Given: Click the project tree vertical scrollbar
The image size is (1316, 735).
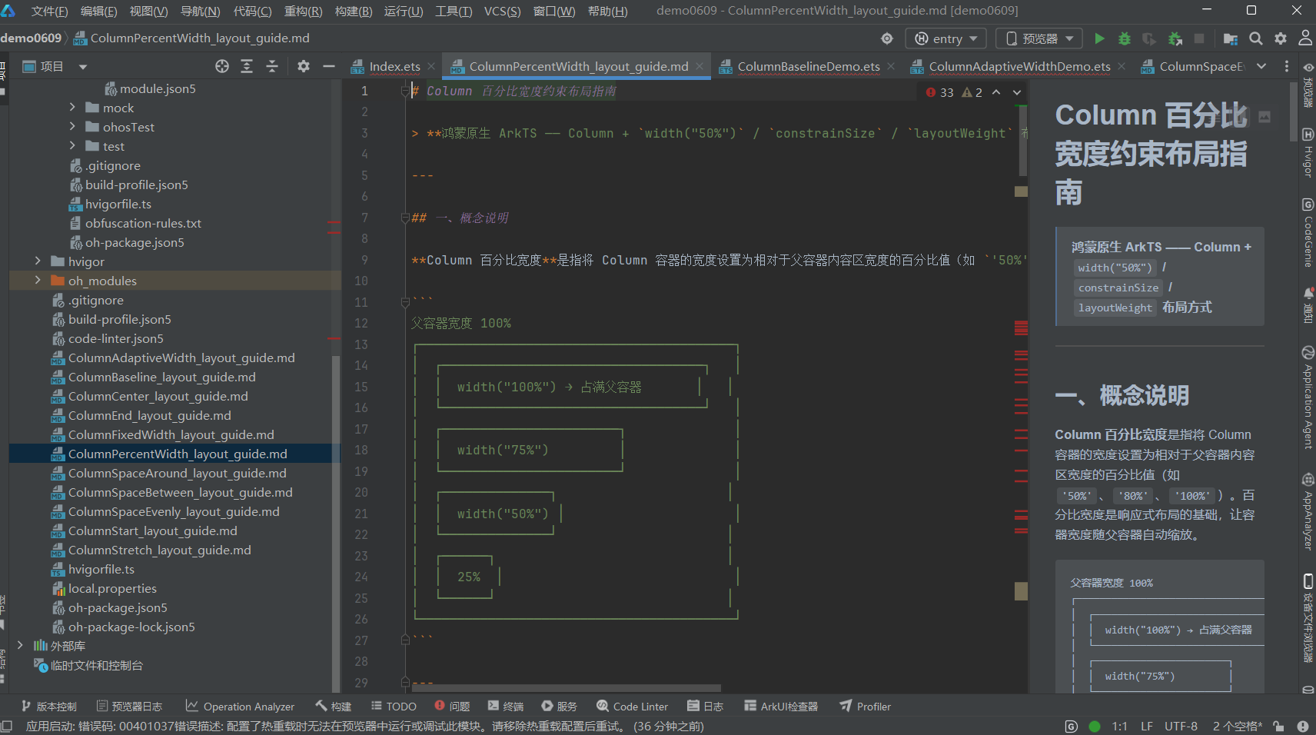Looking at the screenshot, I should tap(336, 523).
